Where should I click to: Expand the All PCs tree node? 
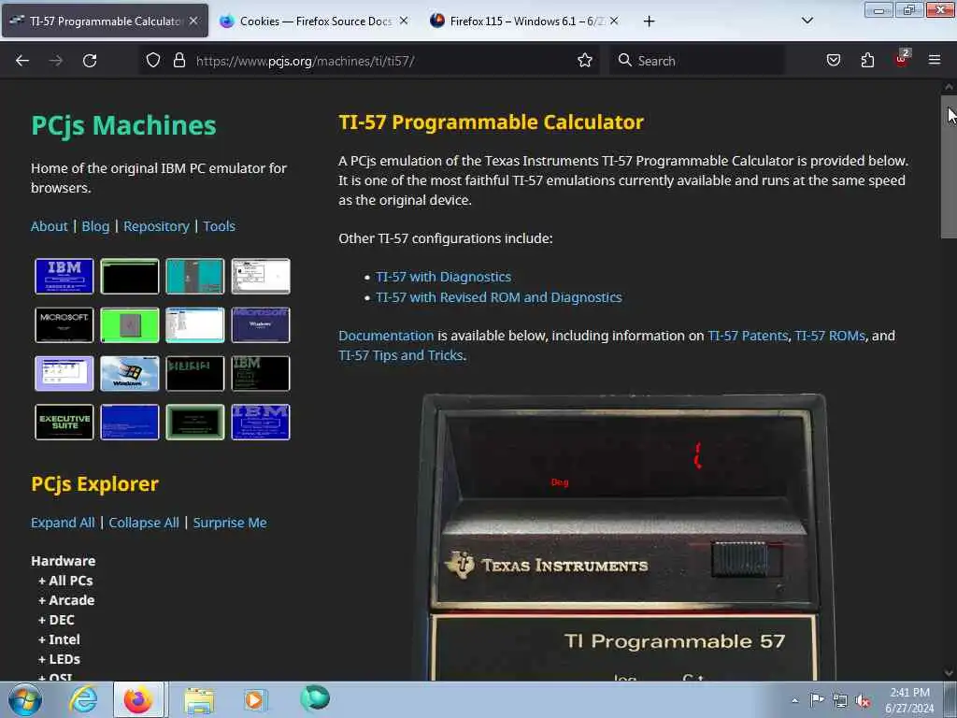66,581
